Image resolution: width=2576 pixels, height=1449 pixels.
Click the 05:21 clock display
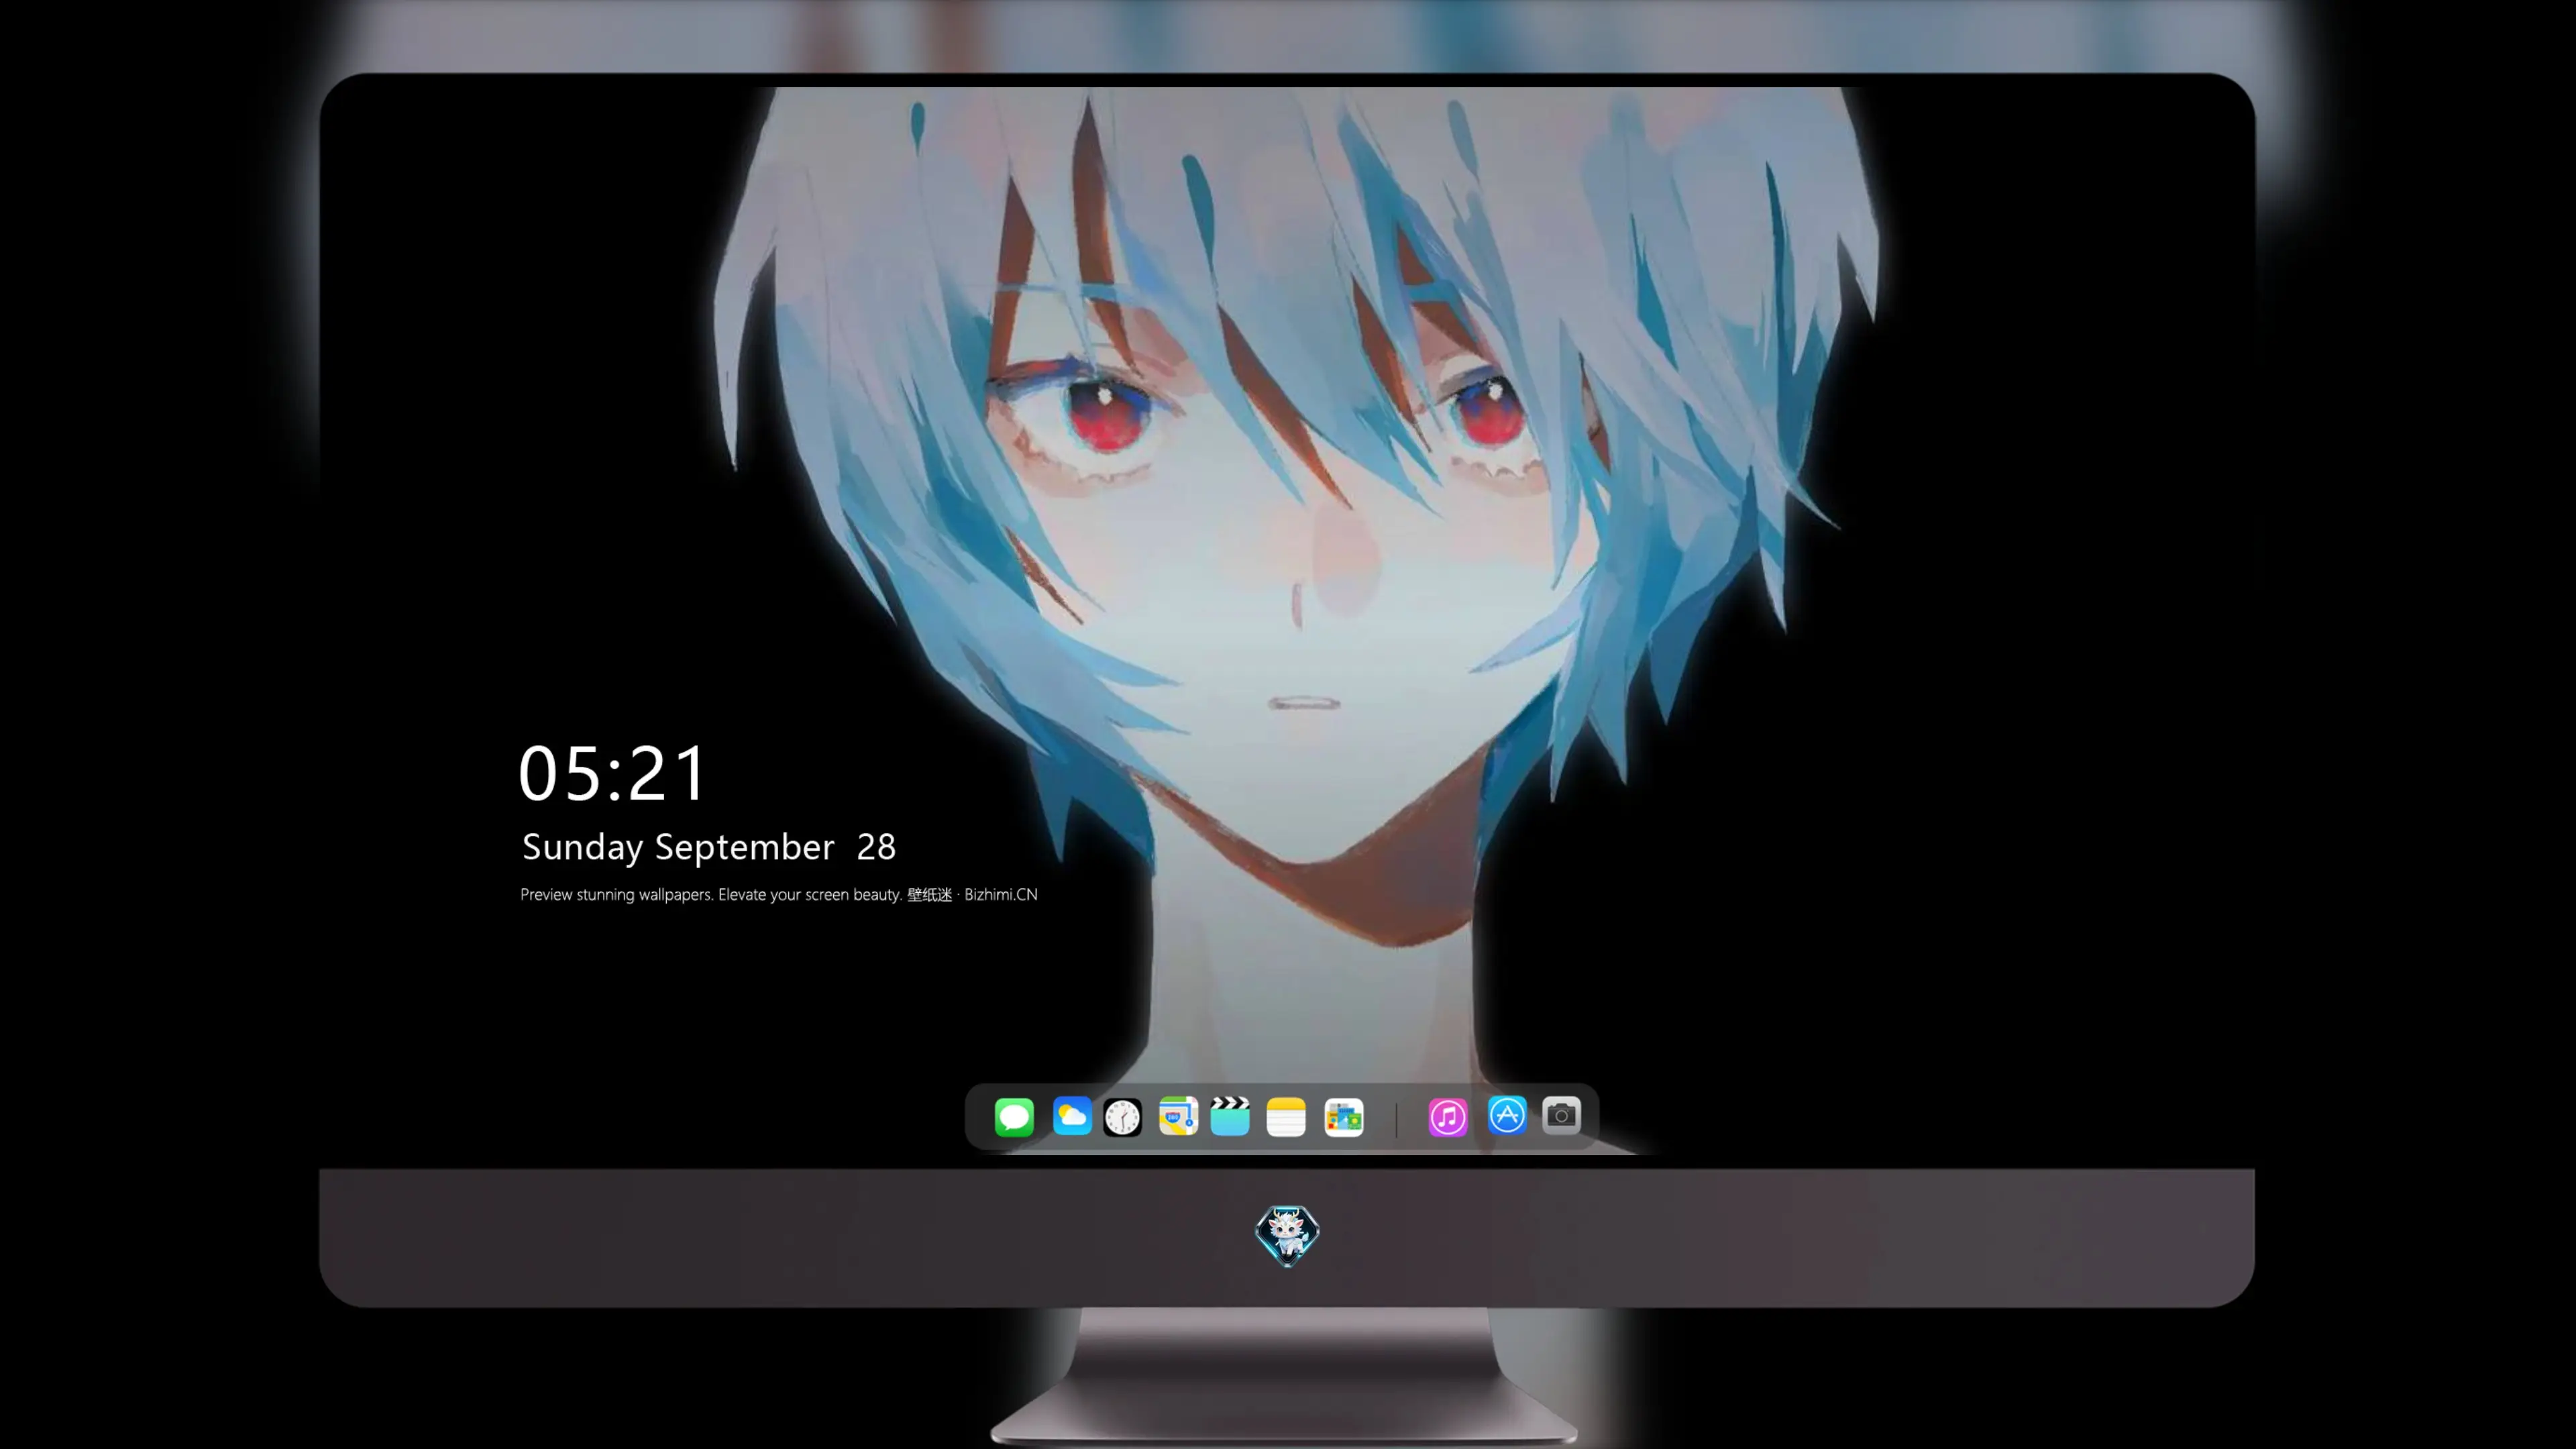click(613, 773)
